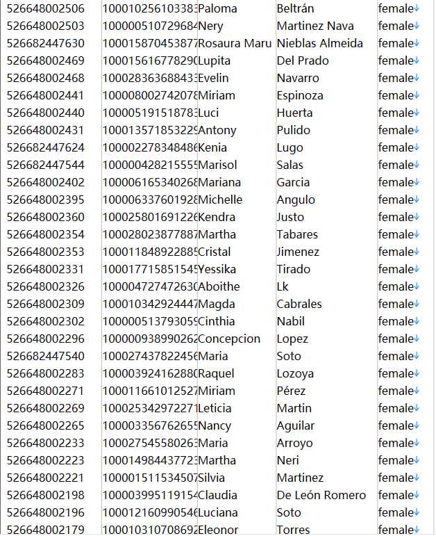
Task: Click line-break arrow in the Kendra Justo row
Action: coord(417,218)
